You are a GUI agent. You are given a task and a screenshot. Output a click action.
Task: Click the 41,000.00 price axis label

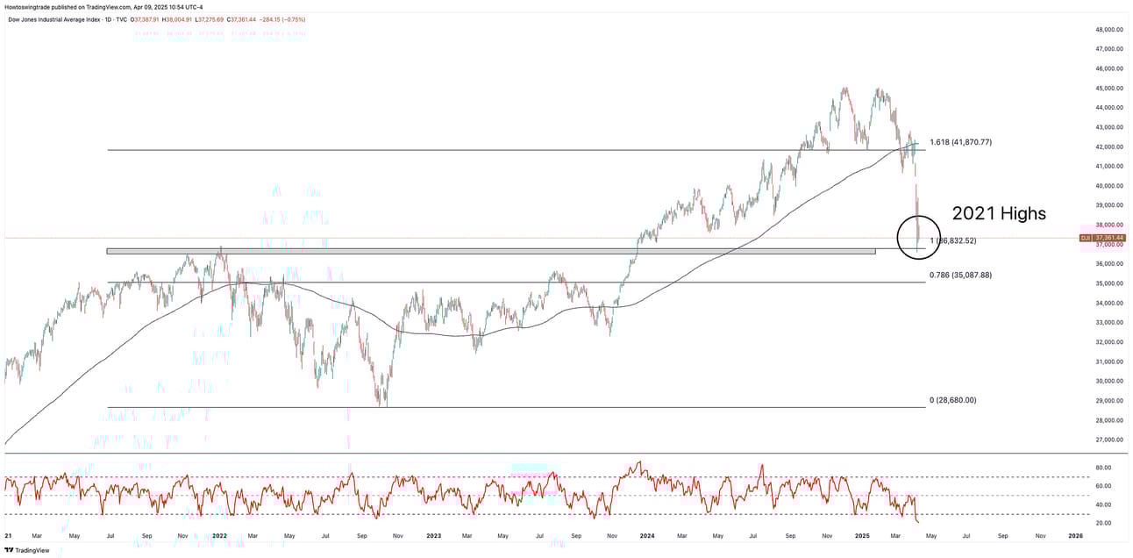[x=1109, y=166]
